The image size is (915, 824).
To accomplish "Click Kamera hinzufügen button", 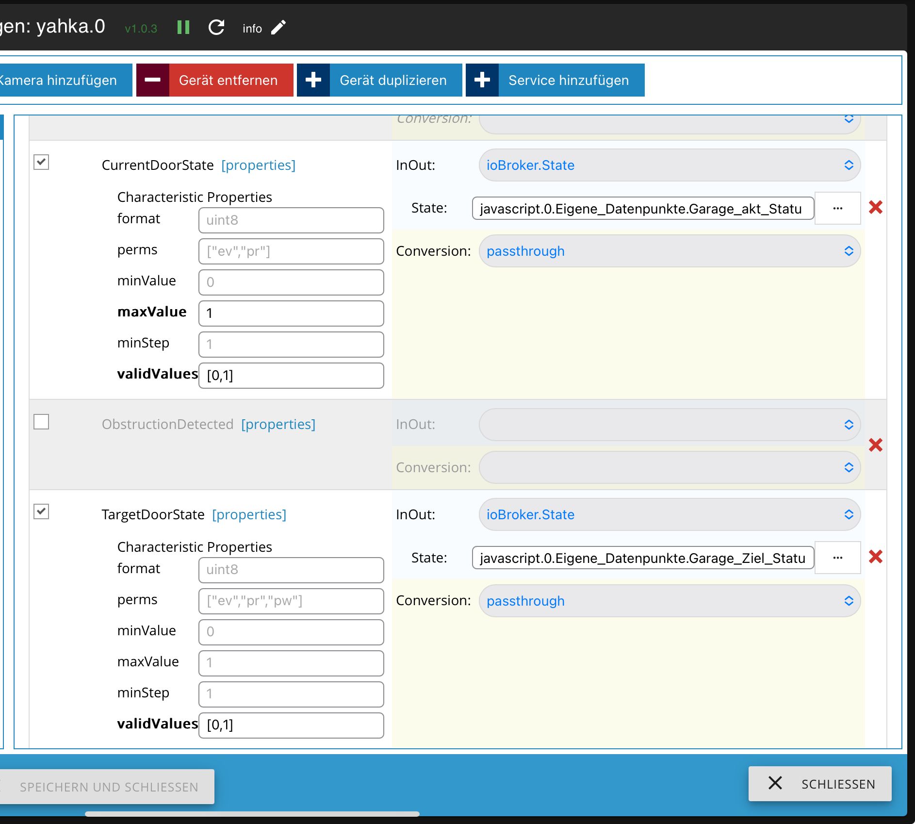I will pyautogui.click(x=66, y=80).
